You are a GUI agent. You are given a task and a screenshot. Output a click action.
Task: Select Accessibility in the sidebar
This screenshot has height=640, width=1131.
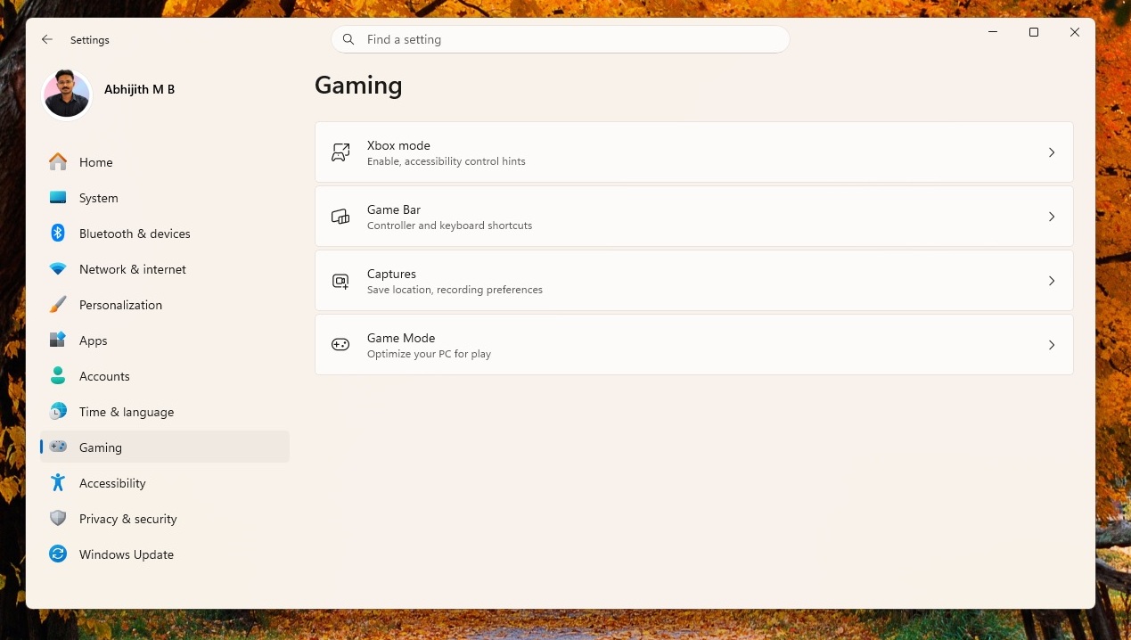coord(165,483)
